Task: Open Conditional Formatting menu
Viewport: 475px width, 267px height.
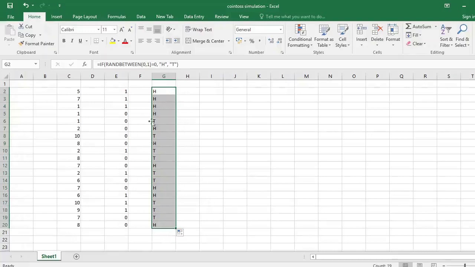Action: (300, 36)
